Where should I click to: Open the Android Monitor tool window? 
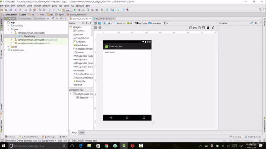[x=29, y=137]
